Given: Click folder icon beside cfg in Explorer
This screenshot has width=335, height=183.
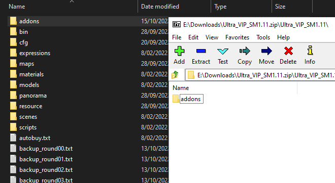Looking at the screenshot, I should [13, 42].
